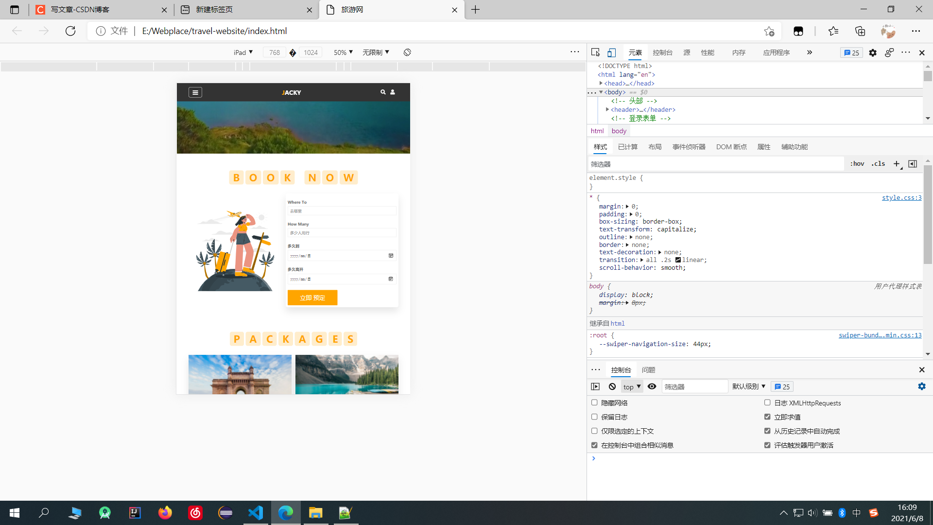The height and width of the screenshot is (525, 933).
Task: Click the live expression eye icon
Action: coord(652,386)
